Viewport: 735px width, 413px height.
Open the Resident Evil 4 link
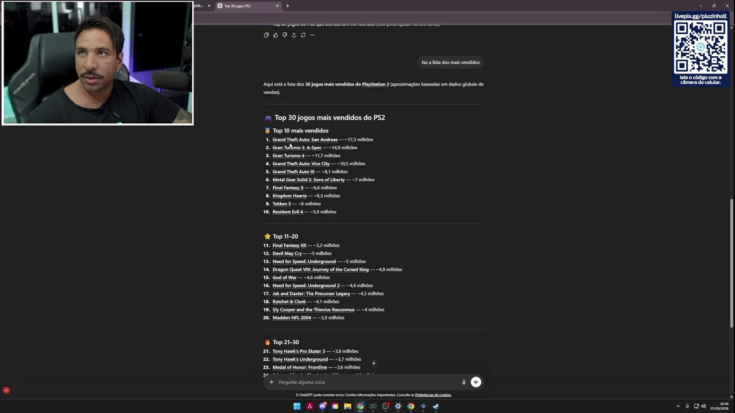[288, 212]
